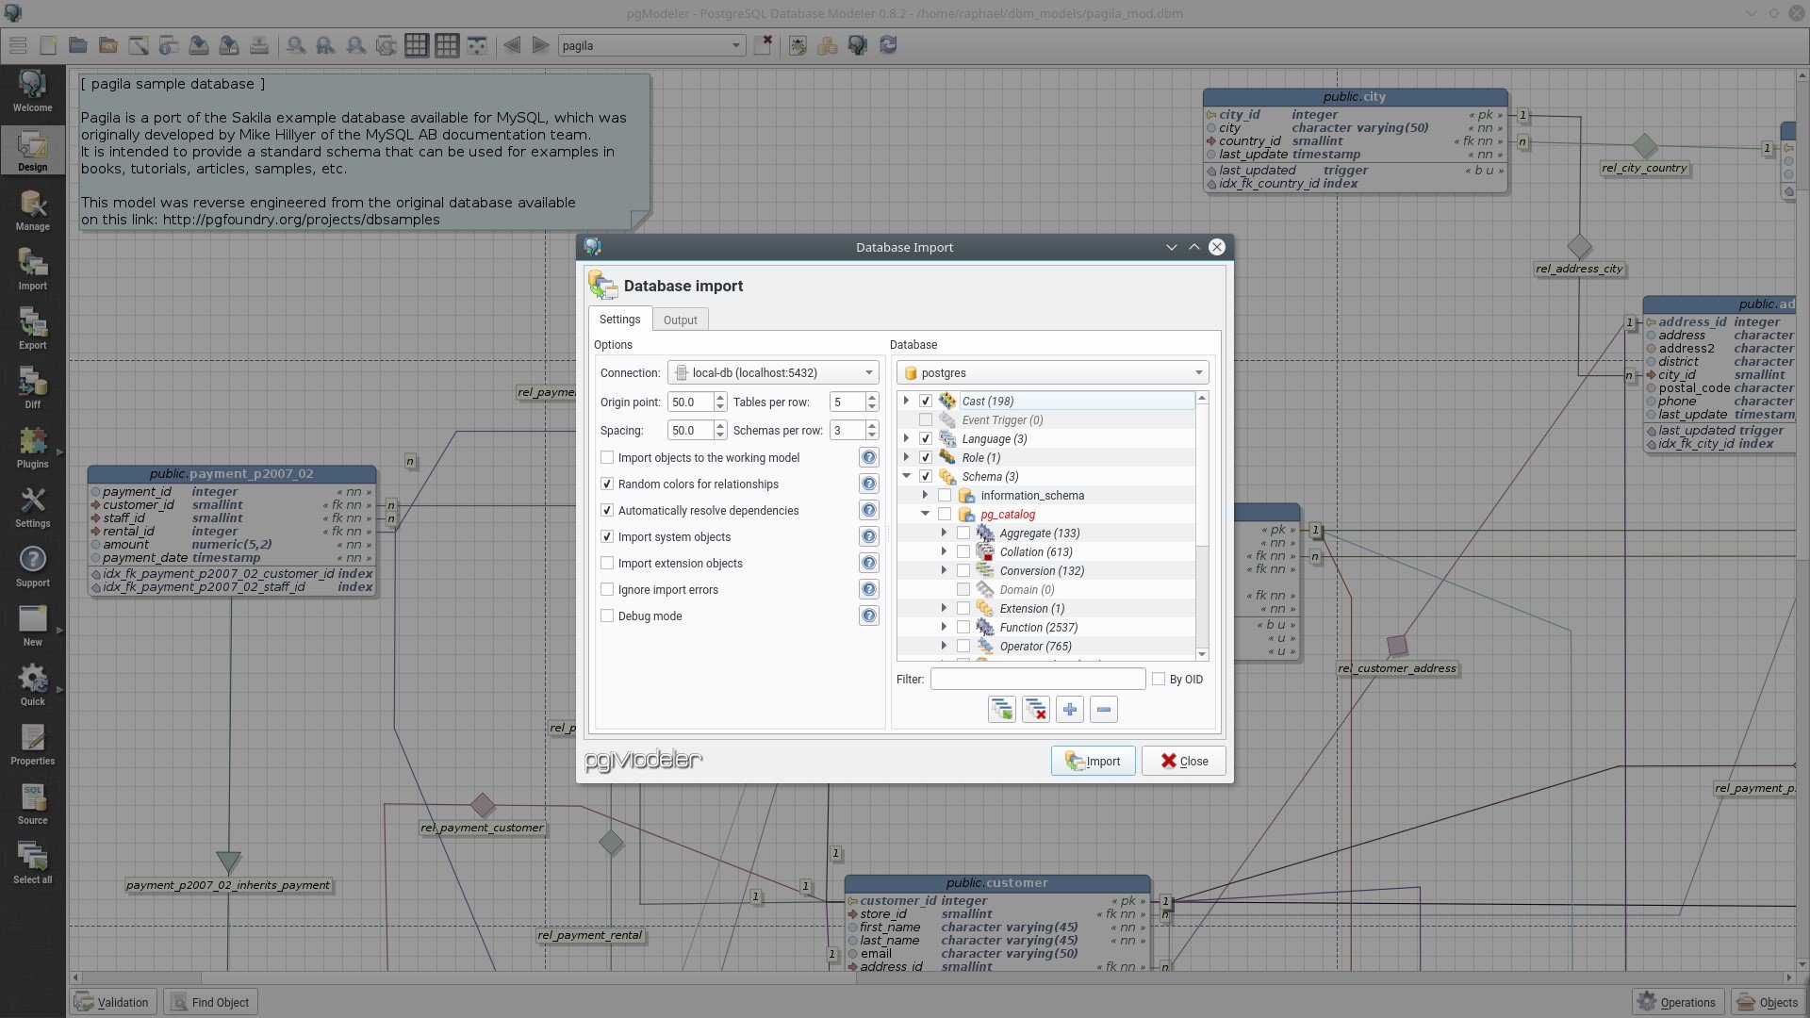Open Properties in the left sidebar
The image size is (1810, 1018).
(32, 745)
